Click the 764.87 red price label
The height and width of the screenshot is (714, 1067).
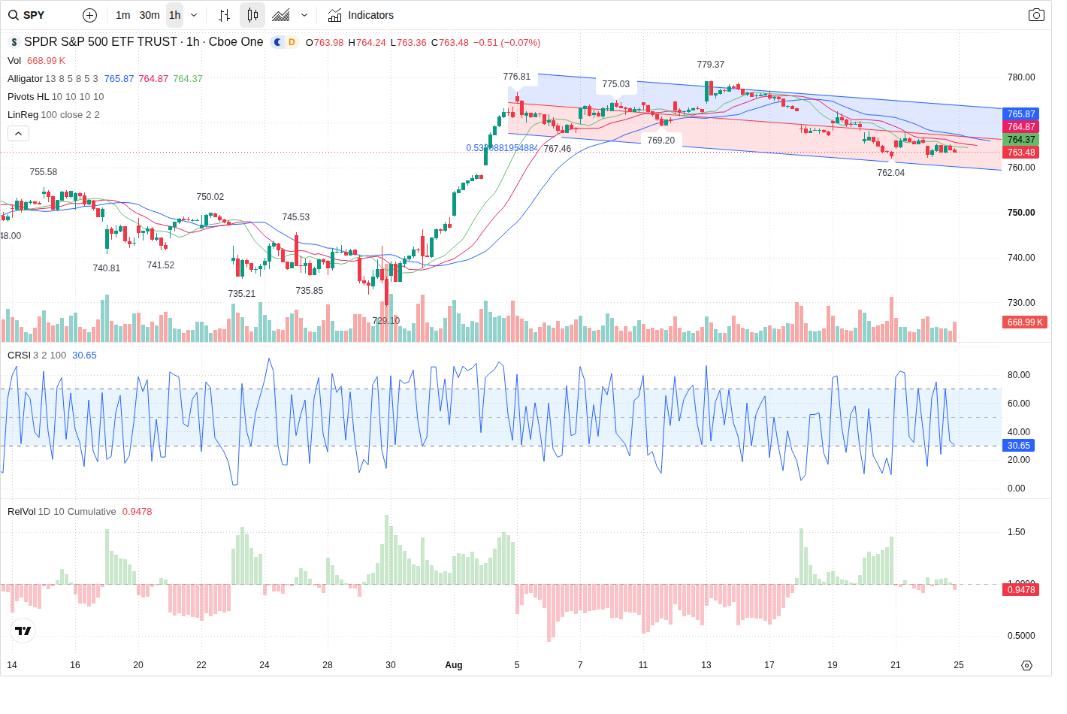click(1020, 127)
